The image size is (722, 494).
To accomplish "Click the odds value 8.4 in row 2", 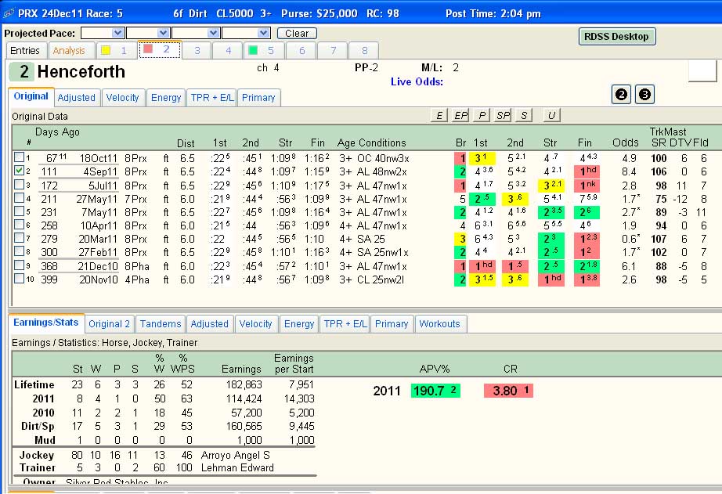I will coord(629,171).
